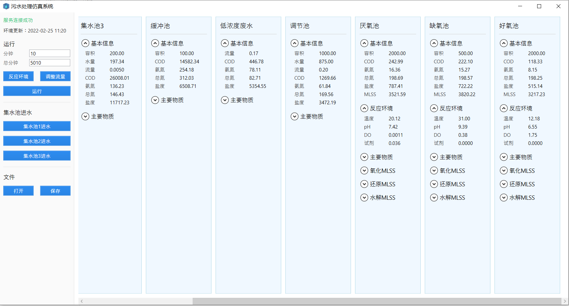
Task: Expand 主要物质 in 好氧池 panel
Action: [x=504, y=157]
